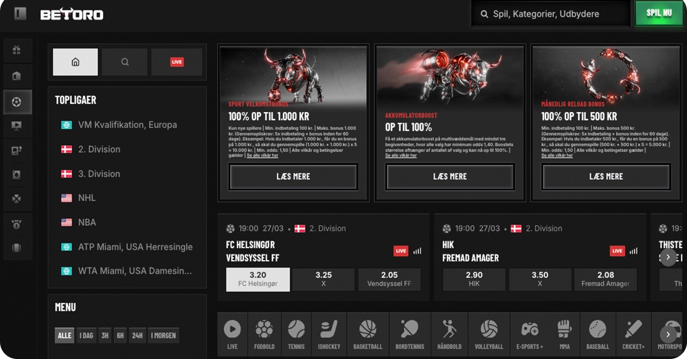
Task: Filter menu by 24H
Action: coord(137,335)
